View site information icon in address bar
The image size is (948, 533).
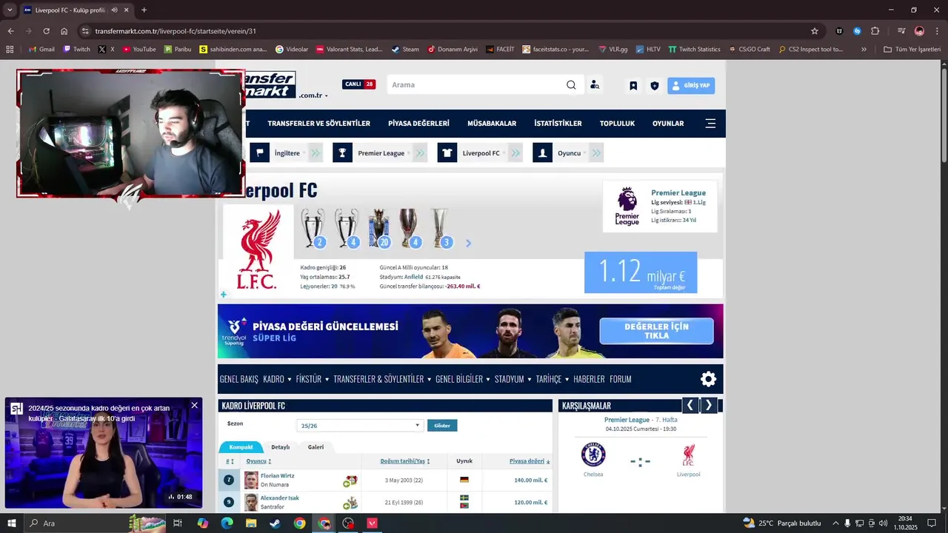[x=85, y=31]
